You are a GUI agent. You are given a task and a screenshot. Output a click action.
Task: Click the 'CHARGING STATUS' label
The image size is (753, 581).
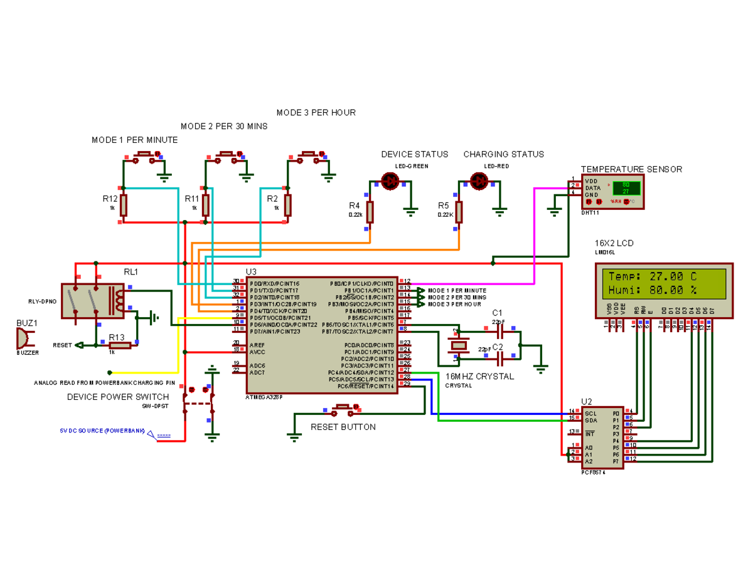tap(504, 154)
